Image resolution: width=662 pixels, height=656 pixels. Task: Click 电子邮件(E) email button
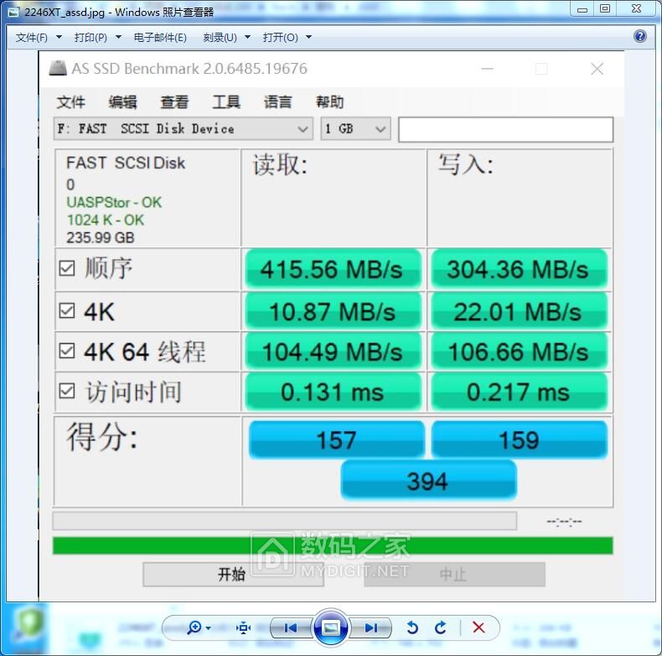[x=160, y=37]
